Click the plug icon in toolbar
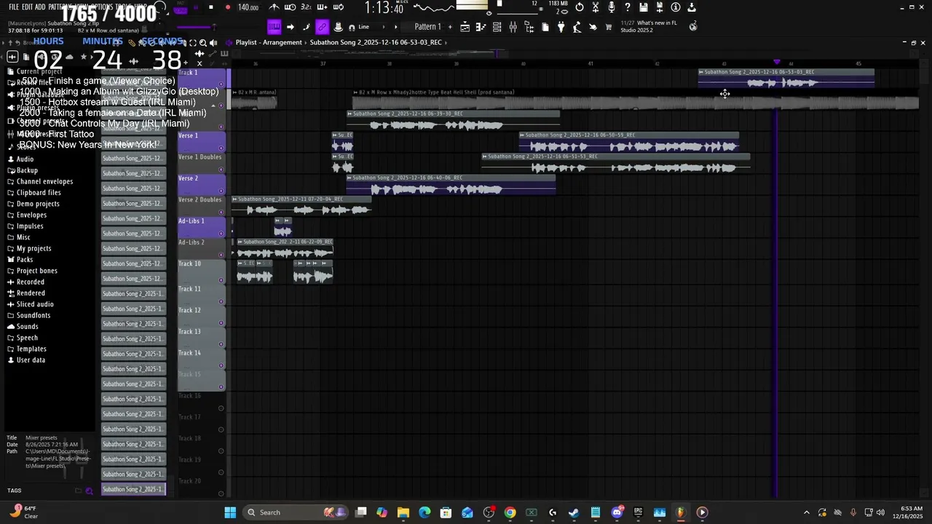The width and height of the screenshot is (932, 524). 561,27
